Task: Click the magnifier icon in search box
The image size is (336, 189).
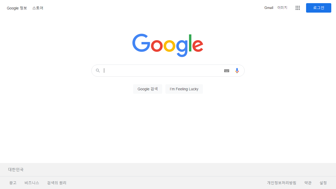Action: (98, 71)
